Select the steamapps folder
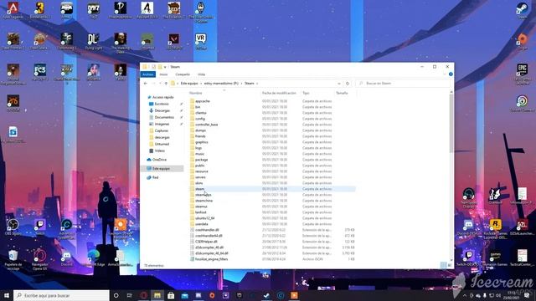 coord(203,195)
